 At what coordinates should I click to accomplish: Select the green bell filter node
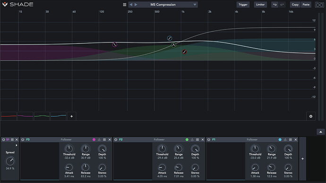pos(173,45)
